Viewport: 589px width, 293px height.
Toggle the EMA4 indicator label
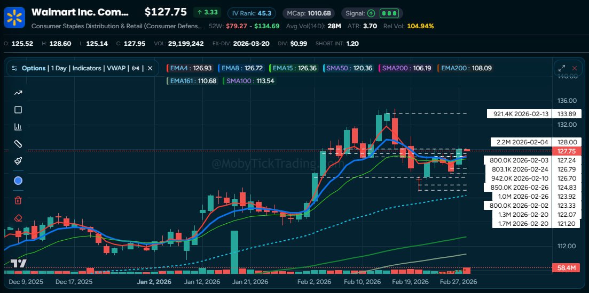click(x=190, y=68)
